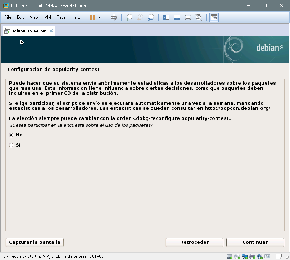
Task: Open the power options dropdown arrow
Action: point(100,17)
